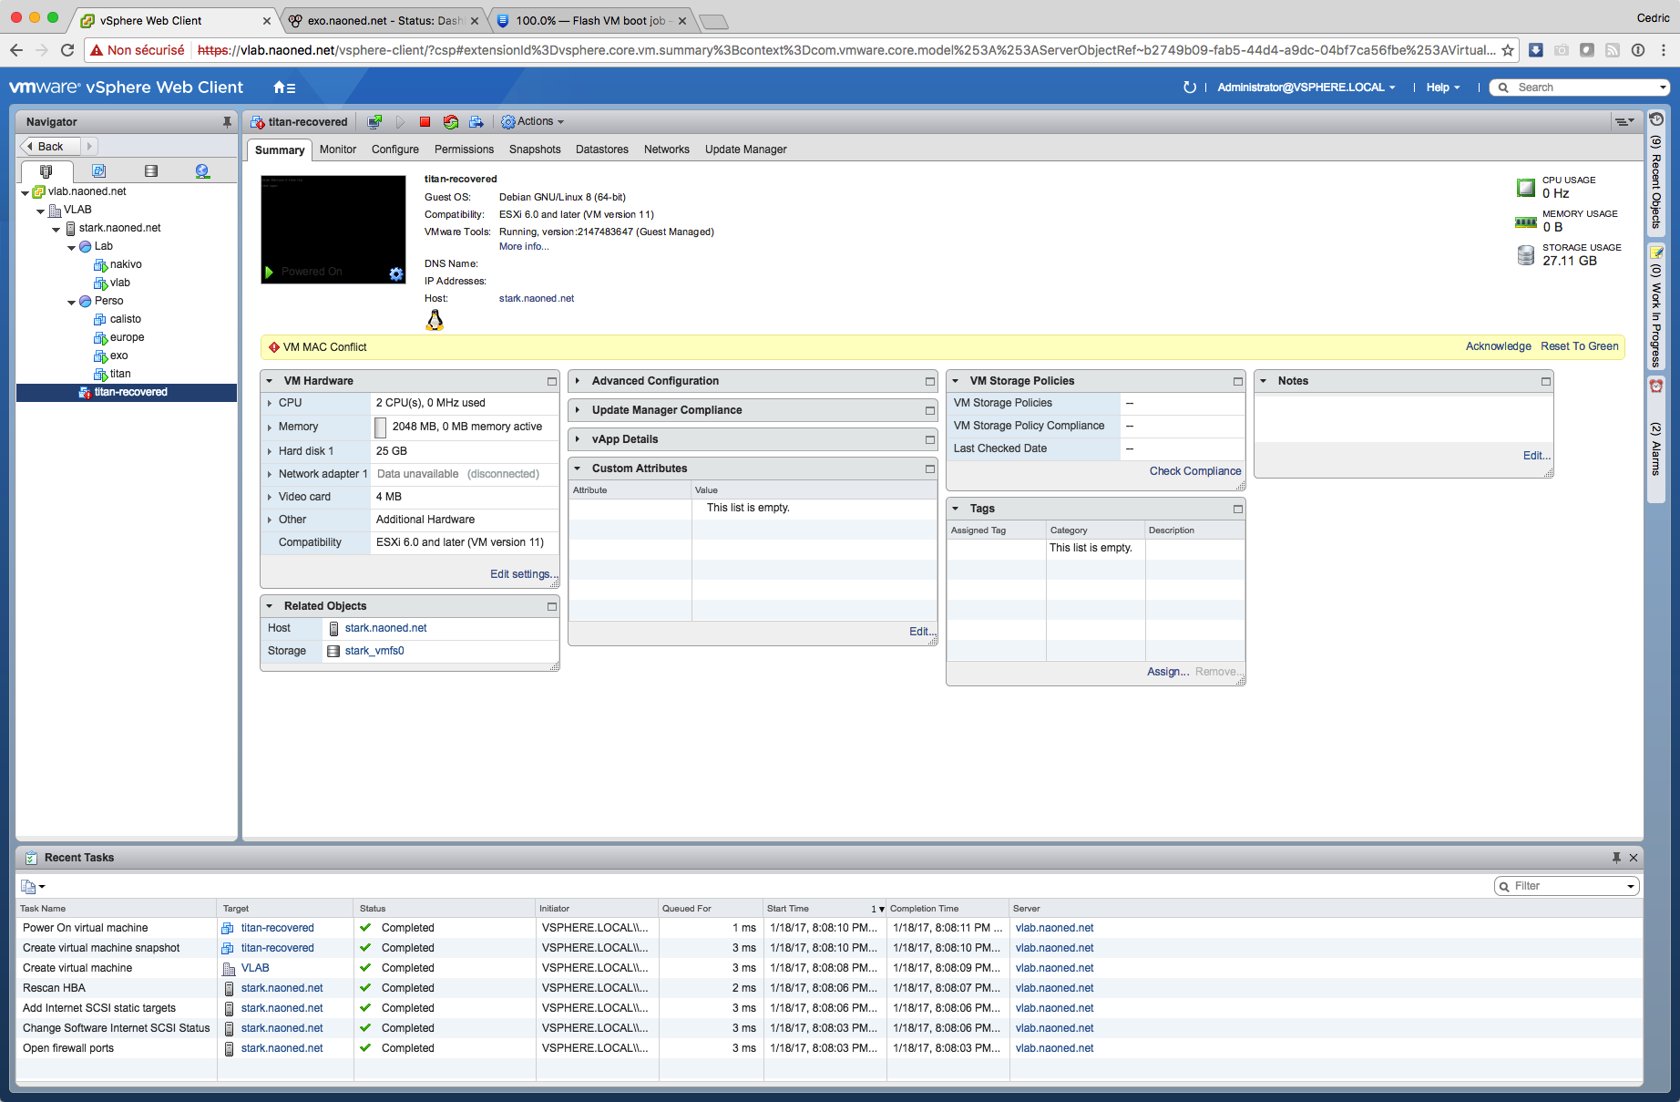1680x1102 pixels.
Task: Click the red power off VM icon
Action: 425,122
